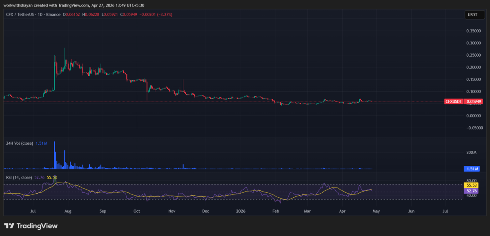Click the purple 52.76 RSI value tag
The image size is (490, 236).
point(471,190)
